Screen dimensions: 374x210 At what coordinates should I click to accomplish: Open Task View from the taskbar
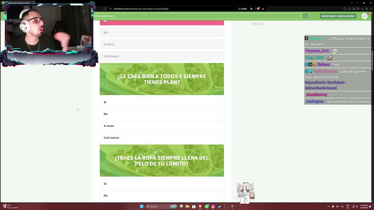(x=181, y=206)
